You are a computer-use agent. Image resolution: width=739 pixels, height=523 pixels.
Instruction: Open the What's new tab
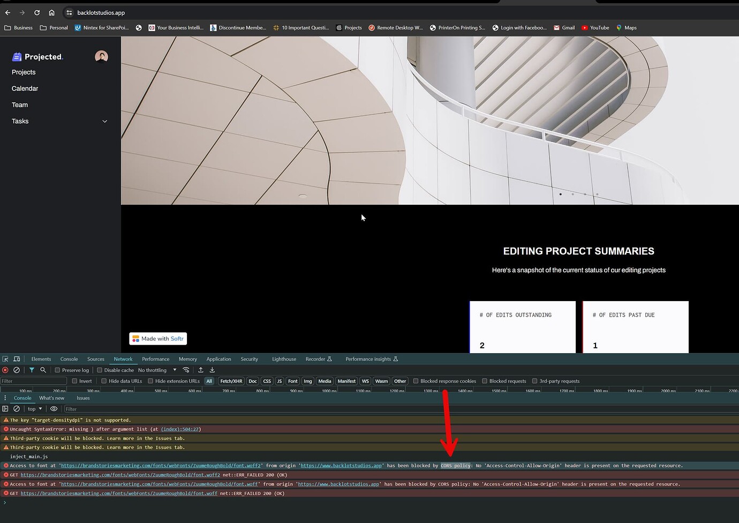pyautogui.click(x=51, y=398)
